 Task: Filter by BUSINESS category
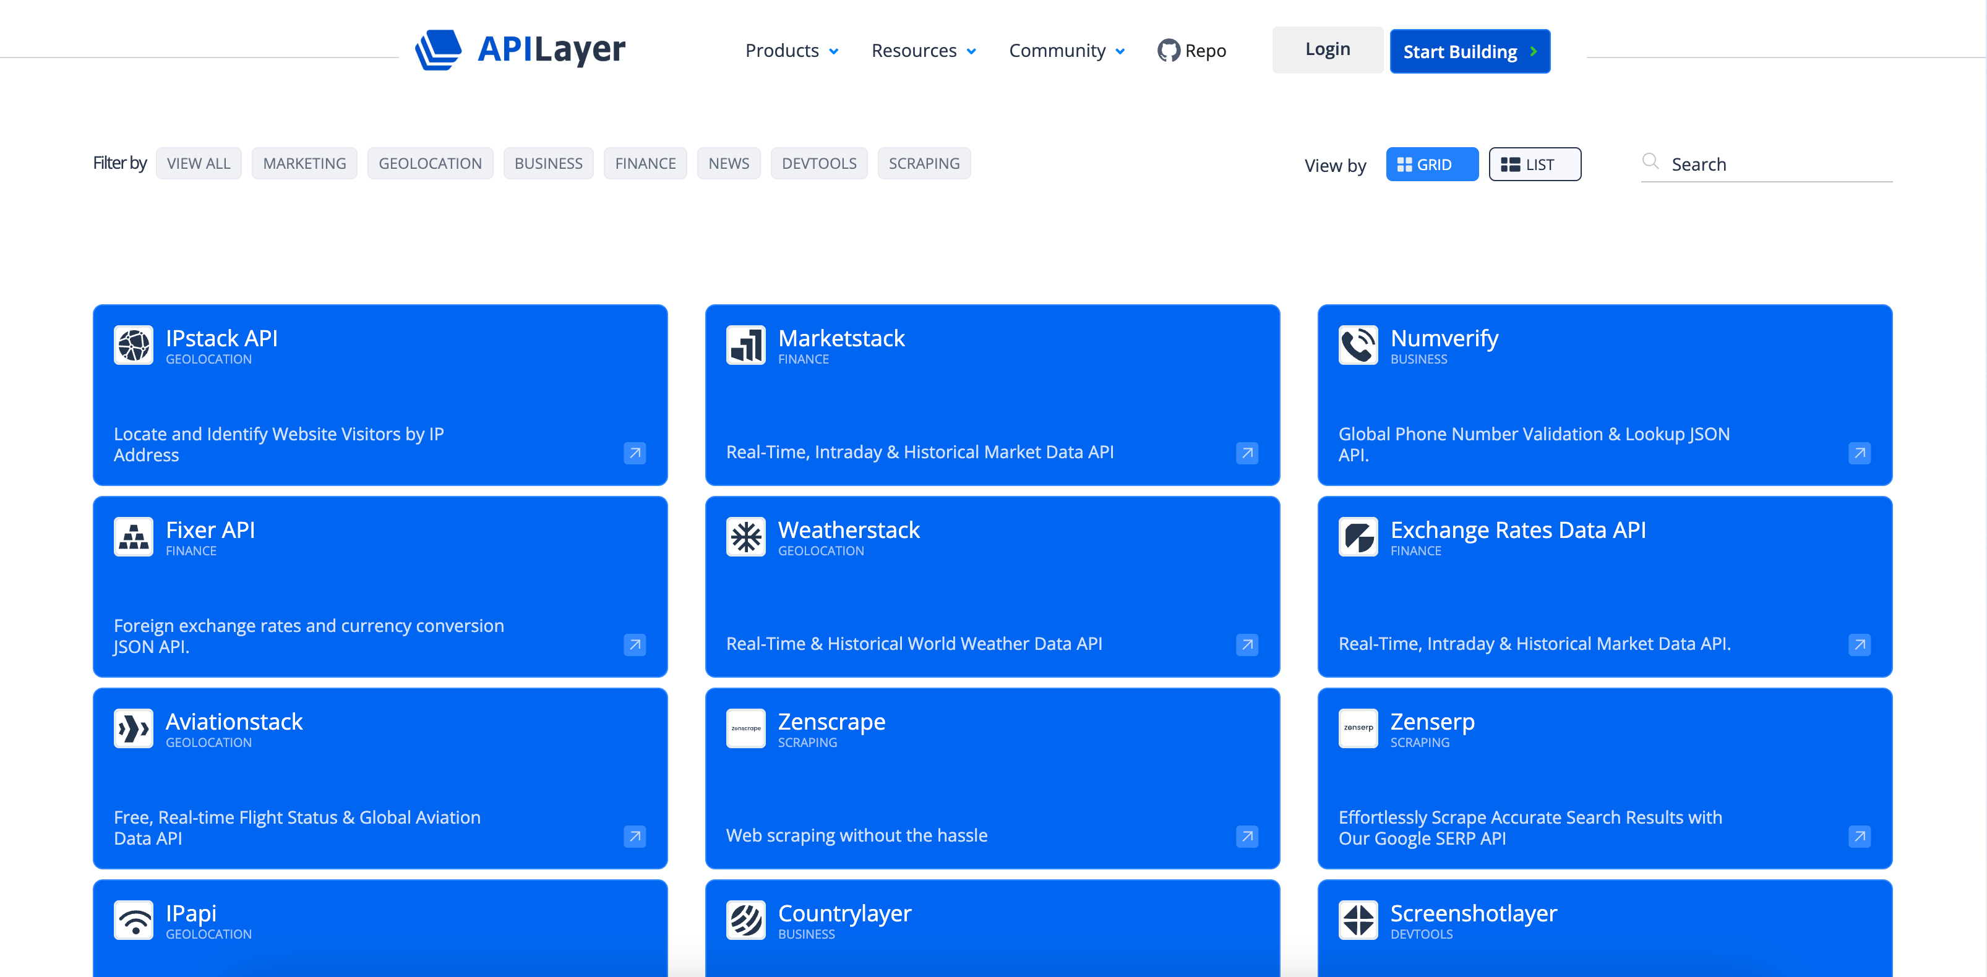tap(549, 163)
